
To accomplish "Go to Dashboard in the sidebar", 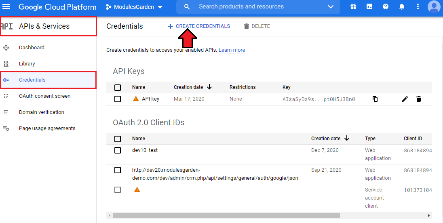I will click(32, 47).
